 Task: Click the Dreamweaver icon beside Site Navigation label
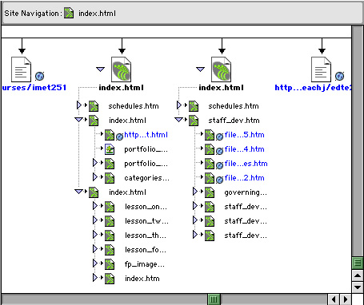click(x=69, y=13)
